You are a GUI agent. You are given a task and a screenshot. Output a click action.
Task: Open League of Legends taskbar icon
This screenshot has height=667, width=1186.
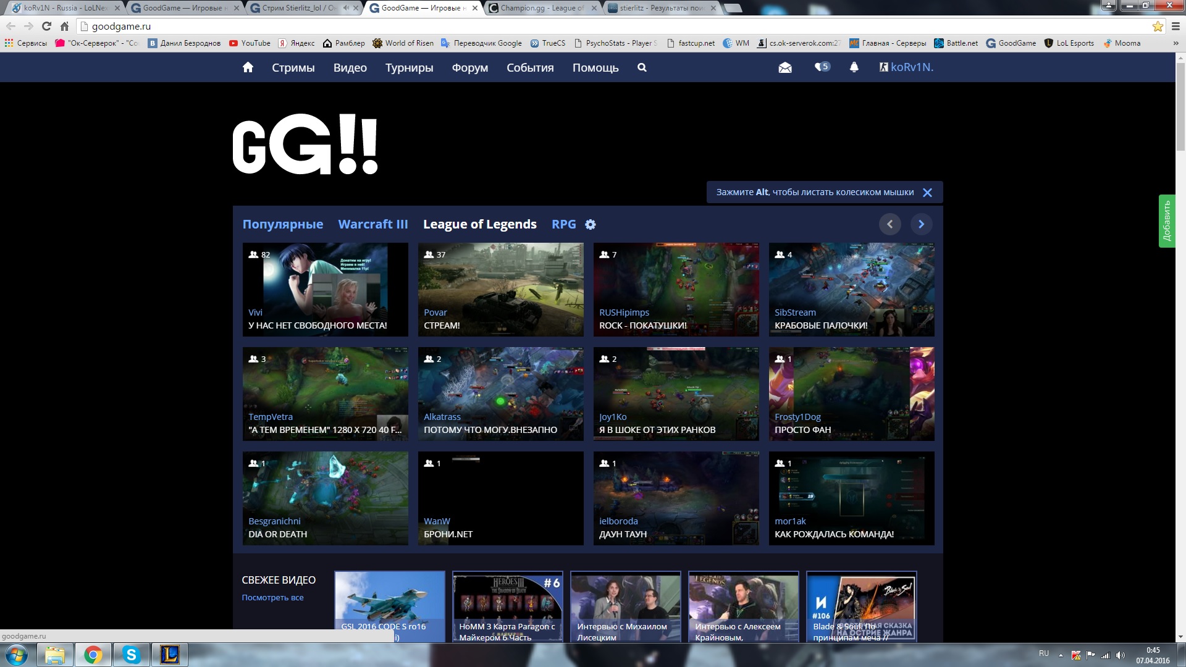(x=169, y=655)
